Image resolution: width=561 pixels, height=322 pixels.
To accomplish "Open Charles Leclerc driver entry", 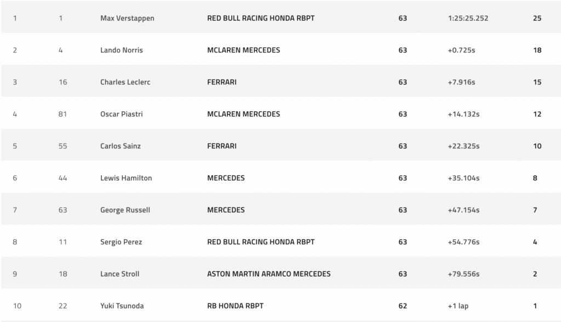I will [x=125, y=82].
